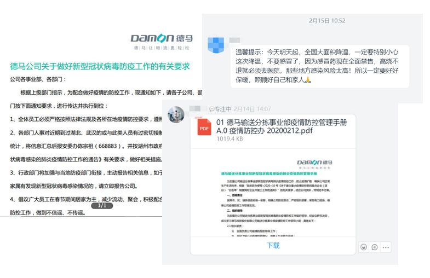Image resolution: width=430 pixels, height=278 pixels.
Task: Click the 1/1 page indicator
Action: click(102, 206)
